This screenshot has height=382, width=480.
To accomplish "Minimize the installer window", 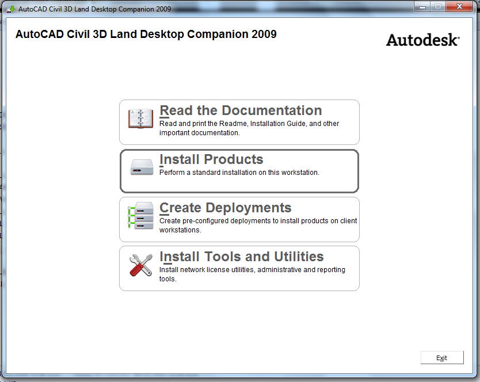I will 422,7.
